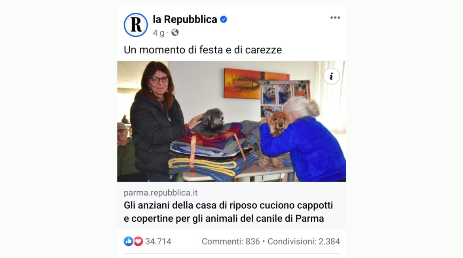Click the round info icon on image
The width and height of the screenshot is (463, 258).
331,76
